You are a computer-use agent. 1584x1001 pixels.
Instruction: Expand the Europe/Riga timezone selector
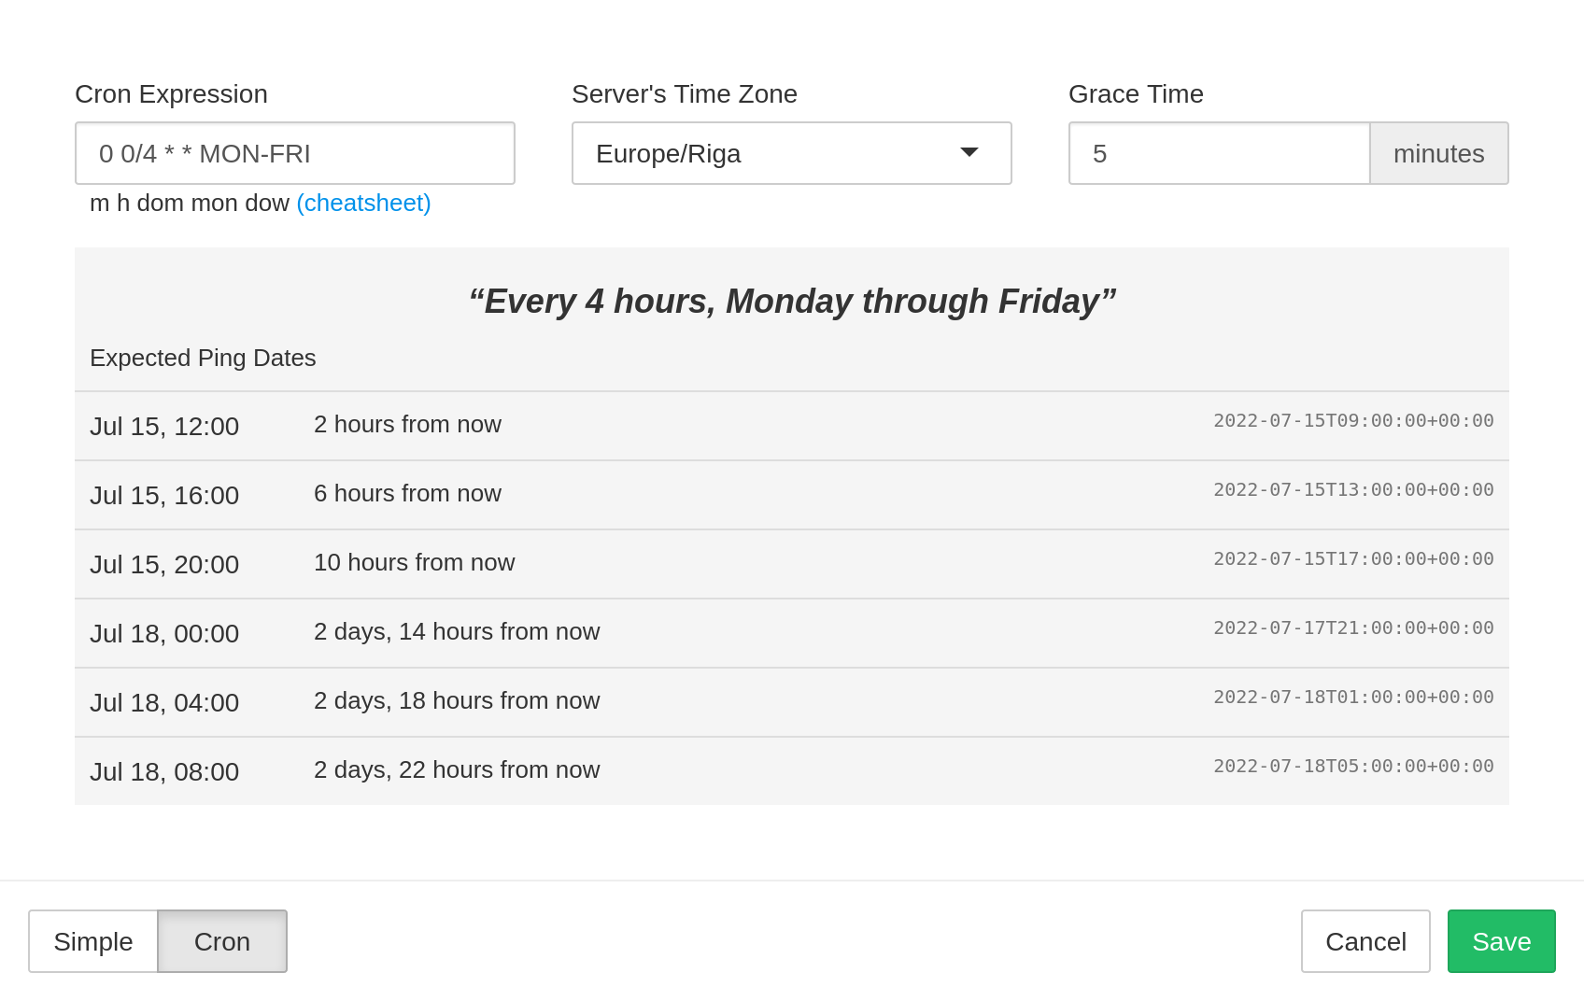[790, 153]
